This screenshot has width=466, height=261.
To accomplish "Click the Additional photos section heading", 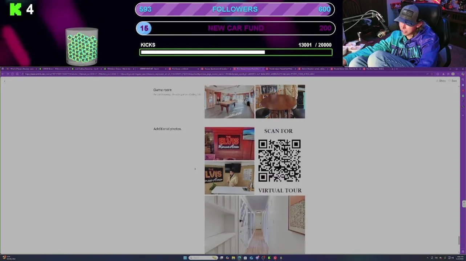I will [x=167, y=129].
